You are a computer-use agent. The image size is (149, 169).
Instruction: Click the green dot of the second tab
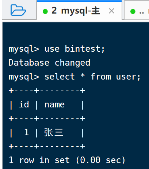[x=133, y=11]
